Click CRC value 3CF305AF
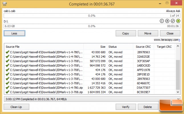This screenshot has width=184, height=114. click(x=143, y=61)
